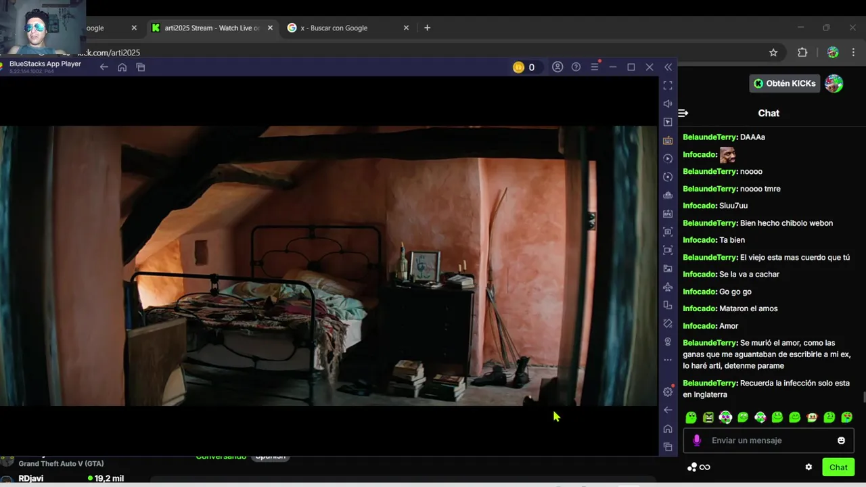Click the BlueStacks volume speaker icon
866x487 pixels.
668,103
